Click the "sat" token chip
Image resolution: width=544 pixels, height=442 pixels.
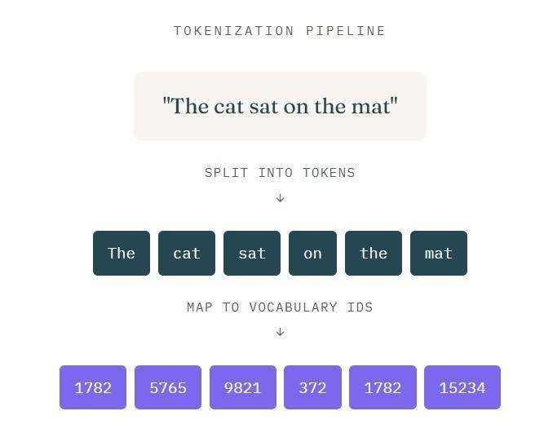tap(252, 254)
